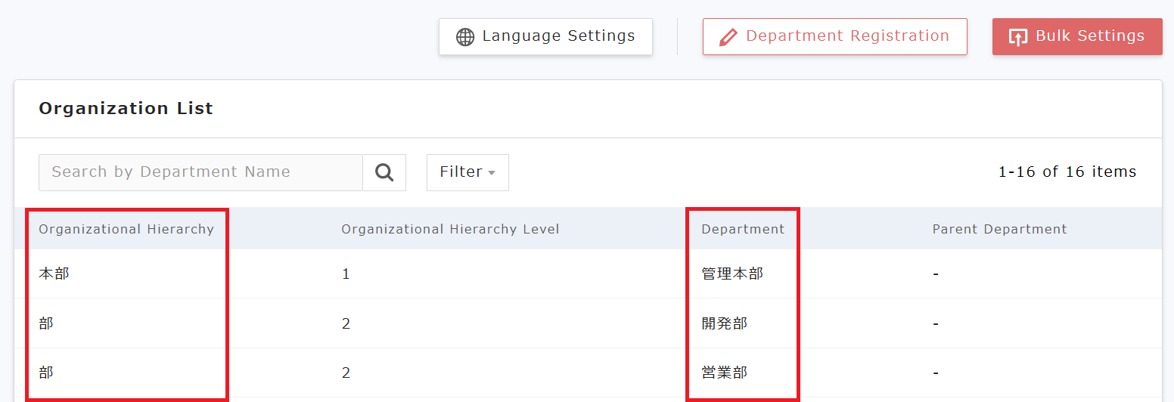Click the globe icon beside Language Settings
The width and height of the screenshot is (1174, 402).
[465, 37]
